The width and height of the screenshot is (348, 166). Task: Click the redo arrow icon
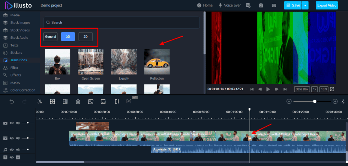(x=24, y=102)
